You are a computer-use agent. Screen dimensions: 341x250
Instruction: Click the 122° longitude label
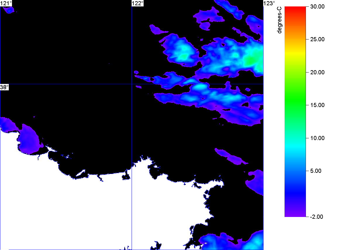pos(138,3)
